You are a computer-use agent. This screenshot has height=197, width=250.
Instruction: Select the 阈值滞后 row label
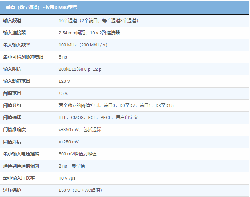tap(12, 142)
